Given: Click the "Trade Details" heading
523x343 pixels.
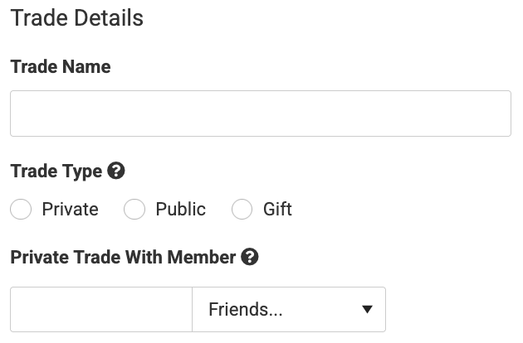Looking at the screenshot, I should click(x=77, y=18).
